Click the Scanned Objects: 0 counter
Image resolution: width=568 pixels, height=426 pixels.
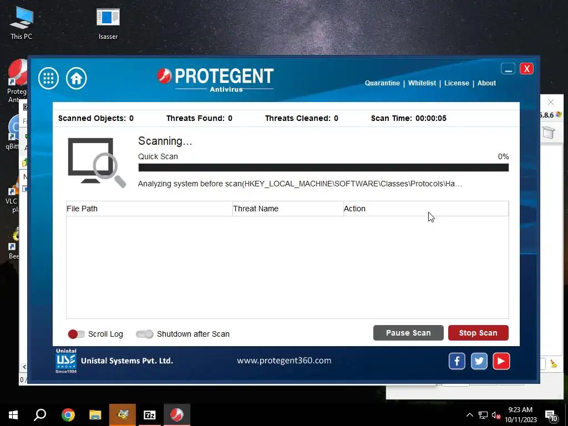(x=95, y=118)
